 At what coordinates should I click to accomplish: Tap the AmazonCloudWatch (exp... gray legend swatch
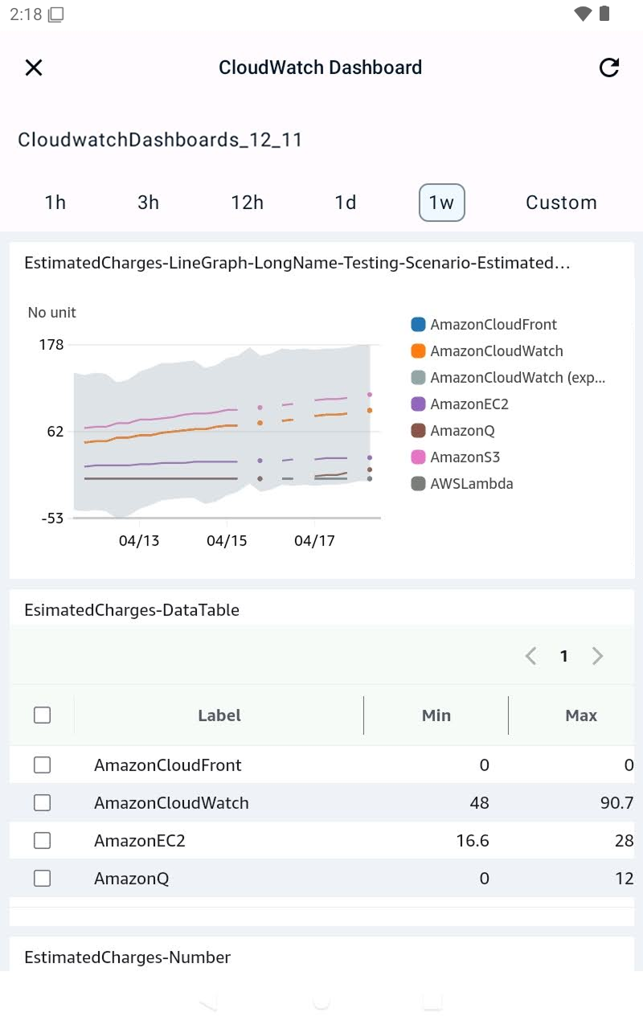418,378
